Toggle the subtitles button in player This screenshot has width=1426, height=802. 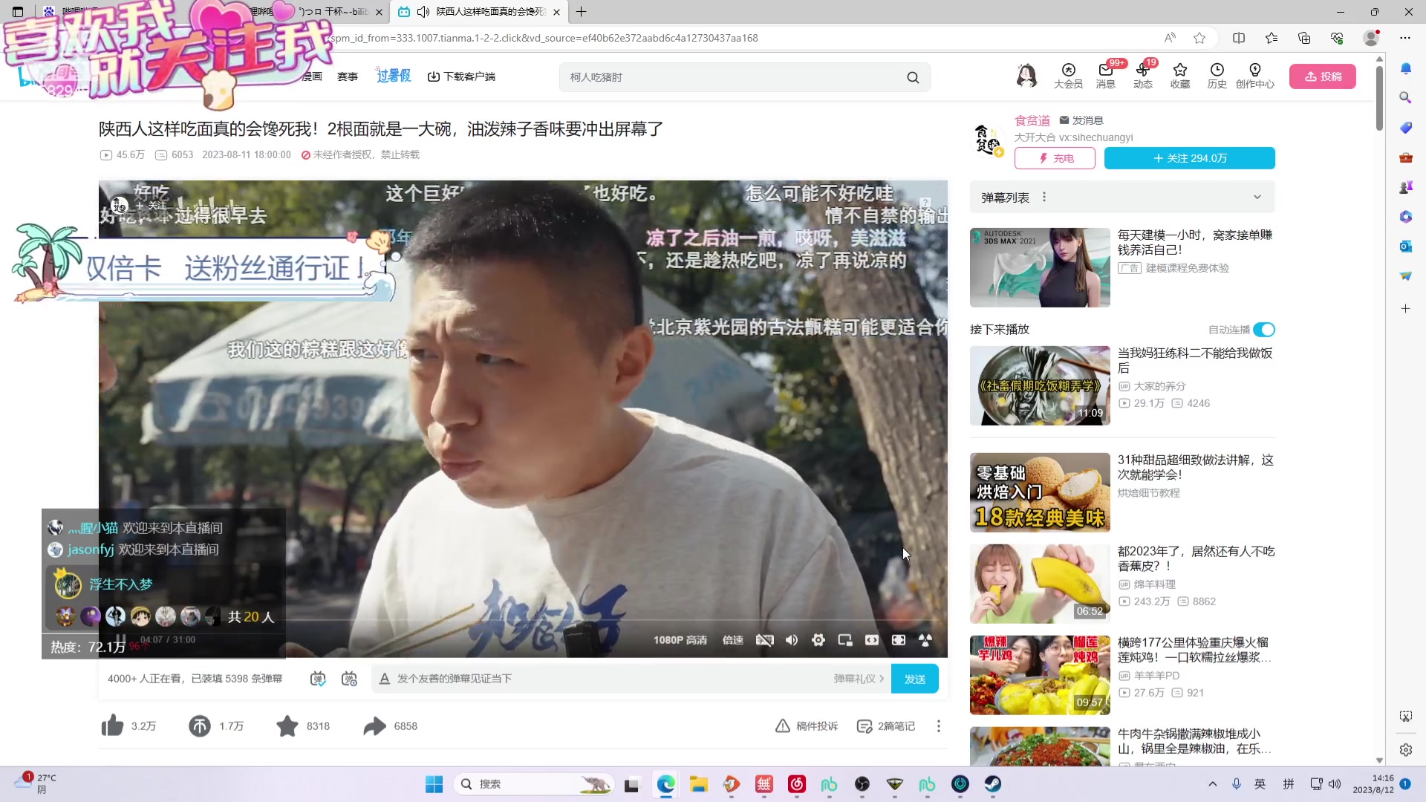[x=765, y=640]
